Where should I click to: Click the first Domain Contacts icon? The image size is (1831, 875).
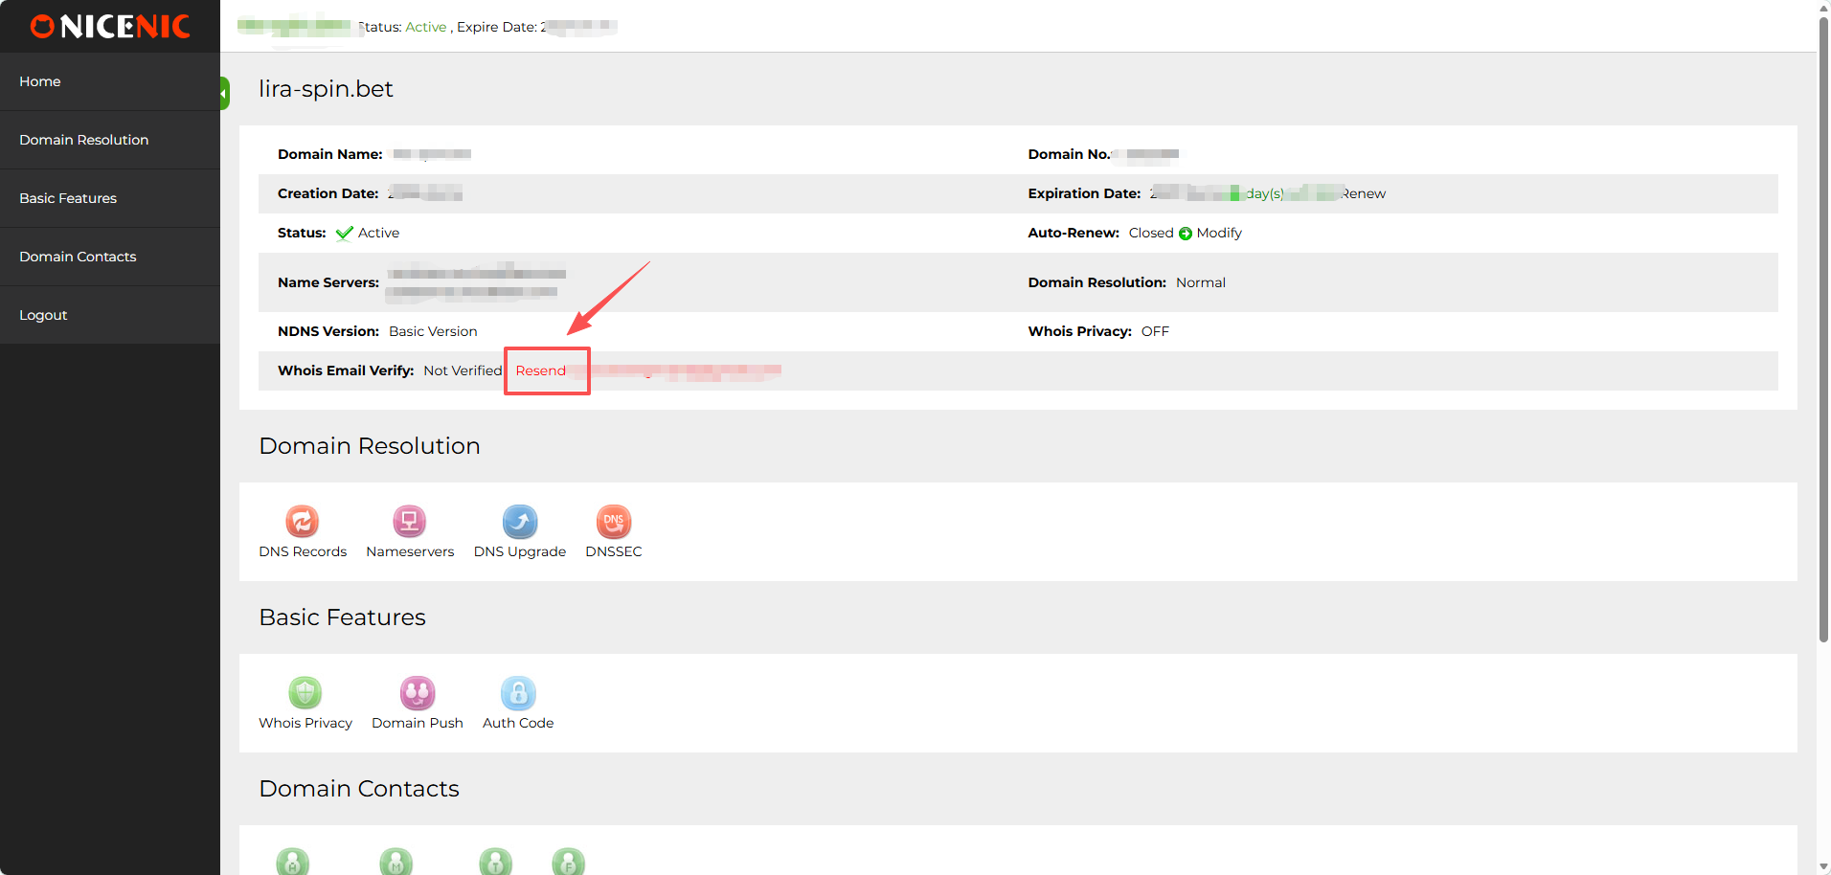(x=293, y=862)
